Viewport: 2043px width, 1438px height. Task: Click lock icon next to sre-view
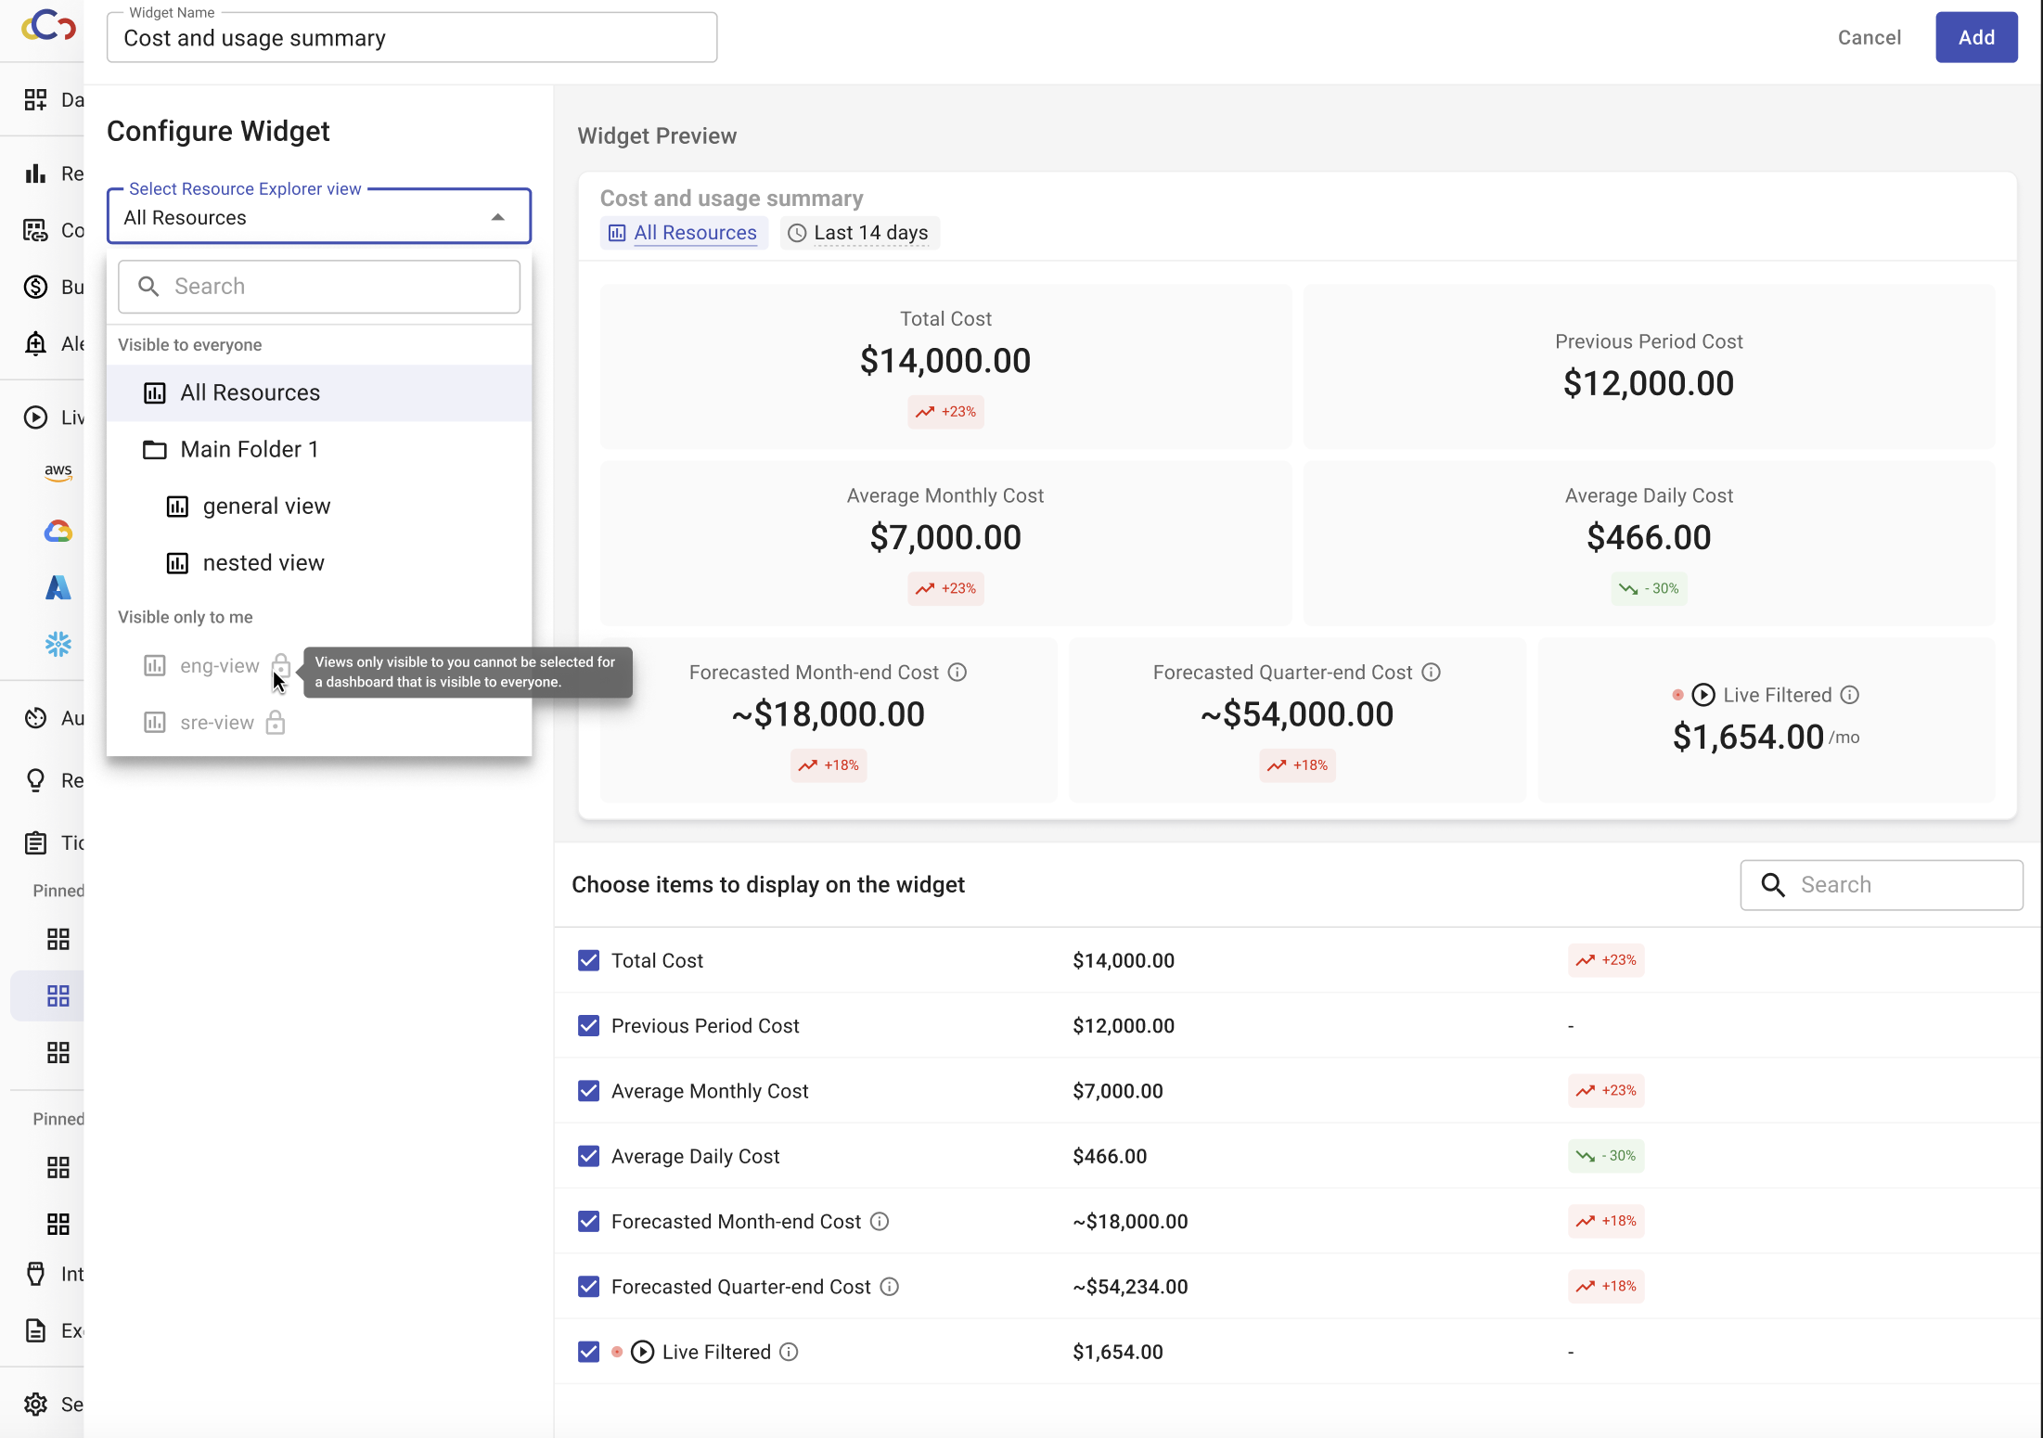point(276,722)
